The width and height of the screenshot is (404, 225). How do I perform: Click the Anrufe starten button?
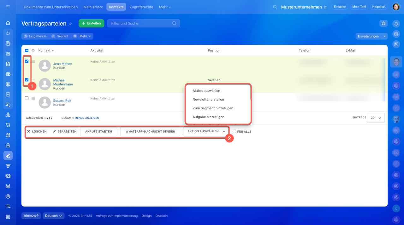(98, 131)
